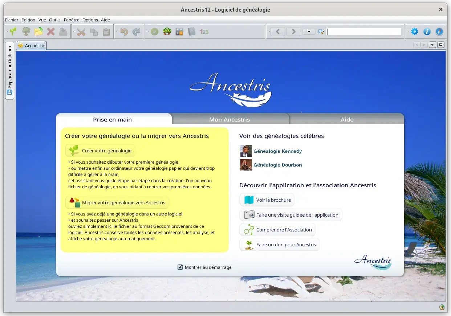Image resolution: width=451 pixels, height=316 pixels.
Task: Open the Outils menu
Action: coord(55,20)
